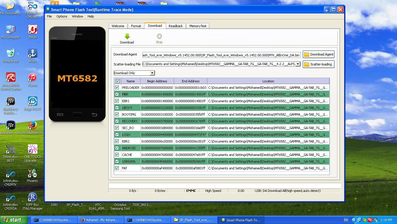This screenshot has height=224, width=397.
Task: Uncheck the EBR1 partition checkbox
Action: 117,101
